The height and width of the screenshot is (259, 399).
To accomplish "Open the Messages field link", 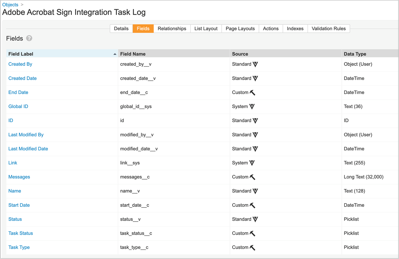I will click(19, 177).
